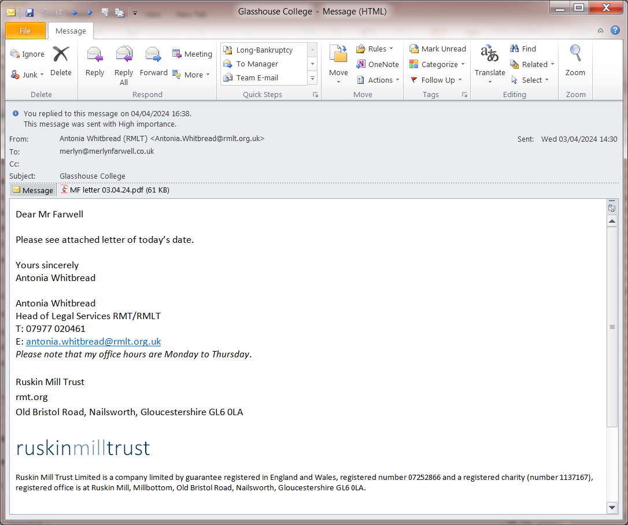Click the Ignore conversation button

coord(27,54)
